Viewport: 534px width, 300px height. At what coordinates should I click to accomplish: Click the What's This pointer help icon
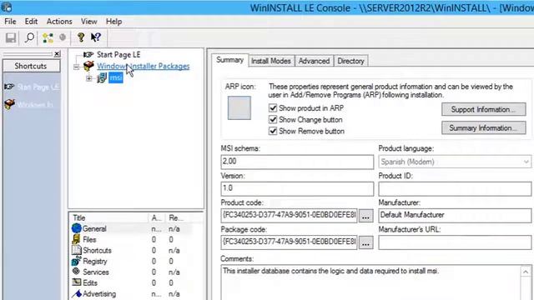pyautogui.click(x=96, y=37)
